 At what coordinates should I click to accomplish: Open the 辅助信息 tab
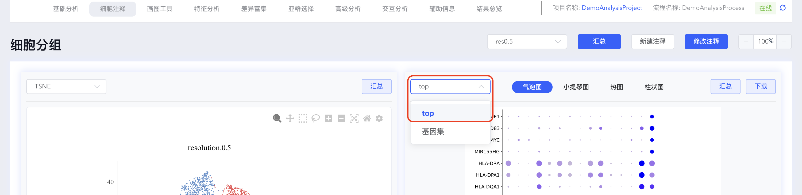coord(442,9)
